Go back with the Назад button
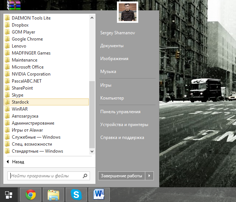This screenshot has width=236, height=202. [x=15, y=162]
